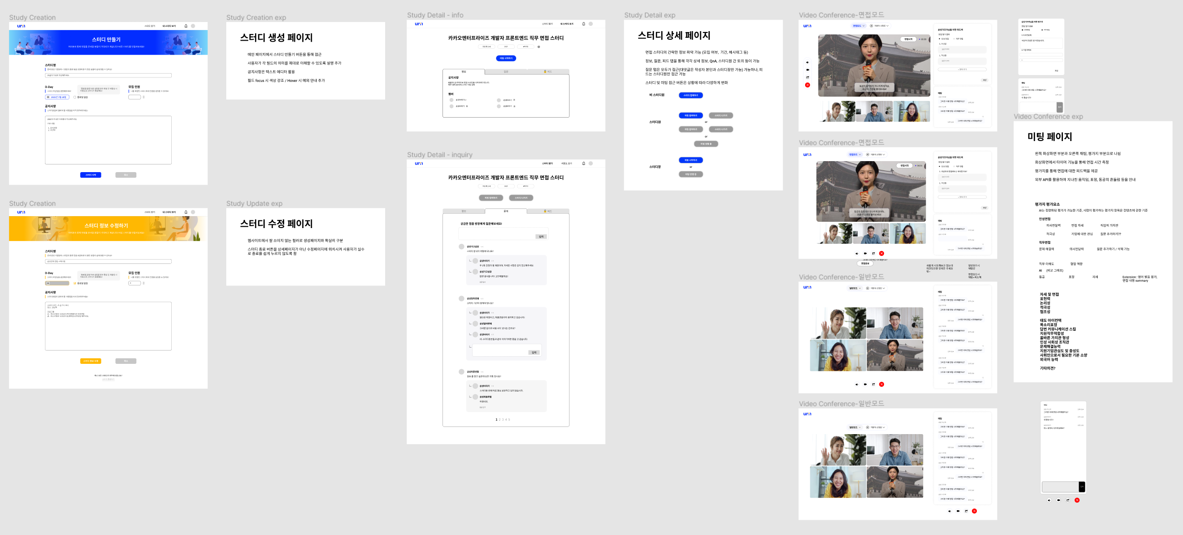Click red end-call button in first 면접모드 frame
Viewport: 1183px width, 535px height.
(807, 85)
